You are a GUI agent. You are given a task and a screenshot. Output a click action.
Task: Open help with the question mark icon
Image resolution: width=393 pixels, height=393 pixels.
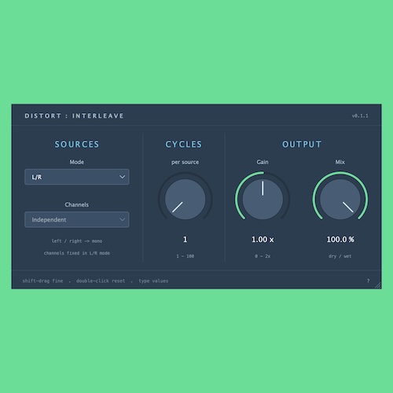click(x=368, y=281)
